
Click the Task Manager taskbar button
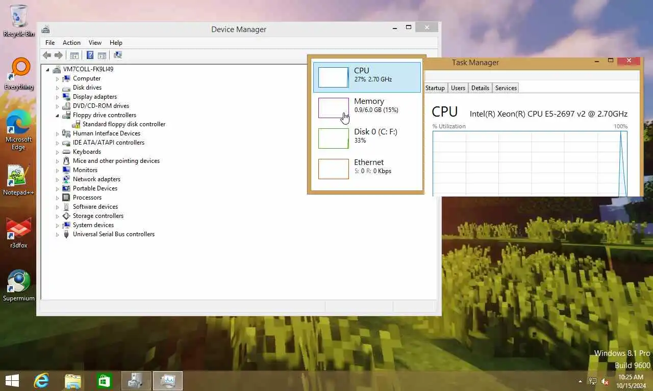(168, 380)
